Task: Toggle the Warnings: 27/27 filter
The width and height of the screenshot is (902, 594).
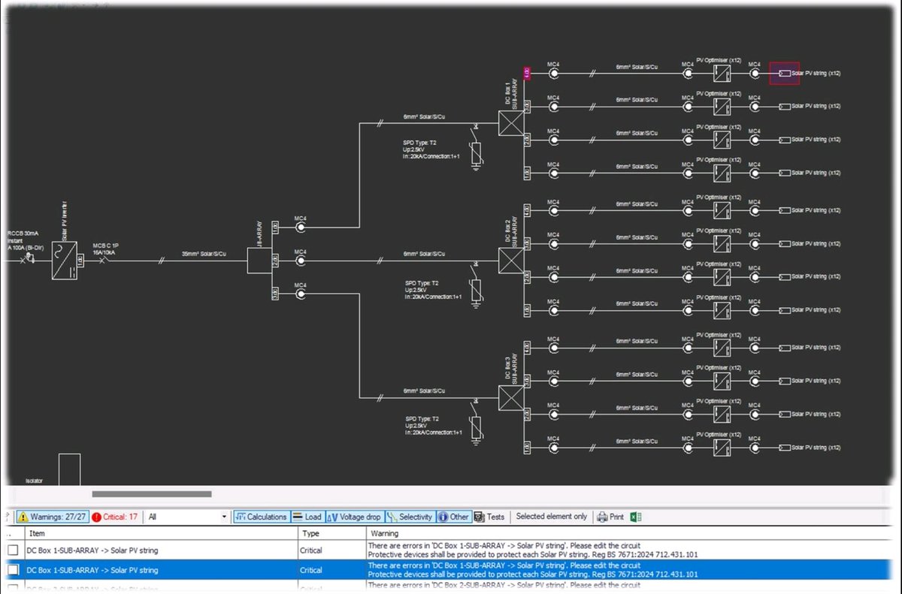Action: pyautogui.click(x=53, y=517)
